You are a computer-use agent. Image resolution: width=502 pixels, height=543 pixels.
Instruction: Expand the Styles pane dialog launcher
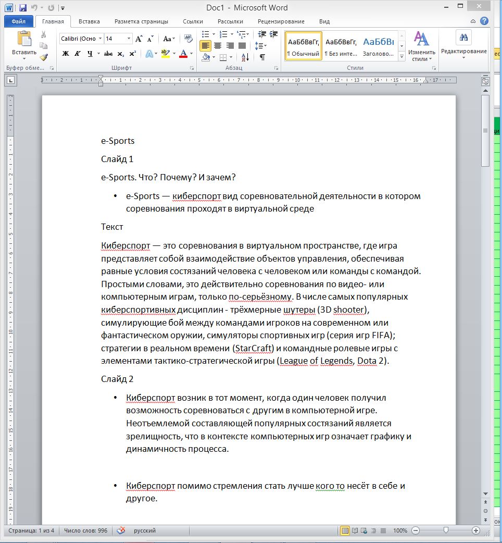(434, 68)
